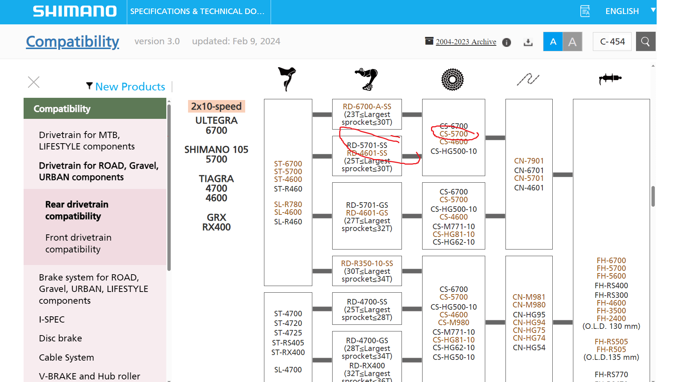The height and width of the screenshot is (382, 688).
Task: Click CN-HG95 chain text
Action: [529, 315]
